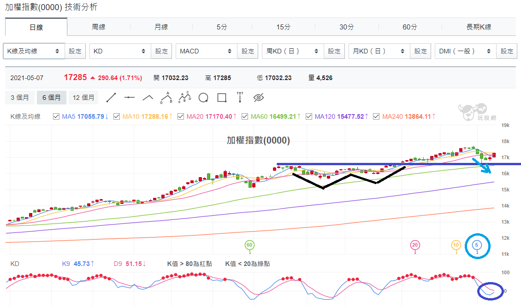
Task: Switch to the 周線 tab
Action: (99, 27)
